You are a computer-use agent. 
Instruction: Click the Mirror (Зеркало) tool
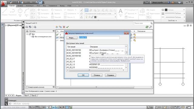(x=56, y=13)
